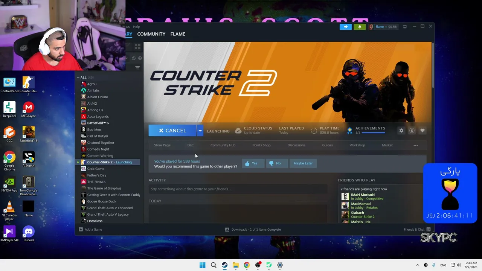
Task: Select Chained Together in library list
Action: click(x=101, y=143)
